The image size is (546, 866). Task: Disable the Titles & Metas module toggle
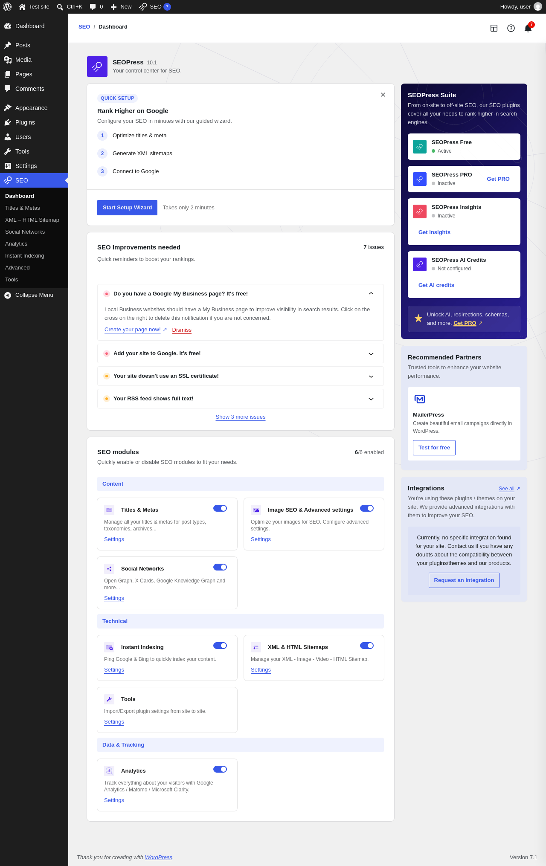pyautogui.click(x=220, y=508)
